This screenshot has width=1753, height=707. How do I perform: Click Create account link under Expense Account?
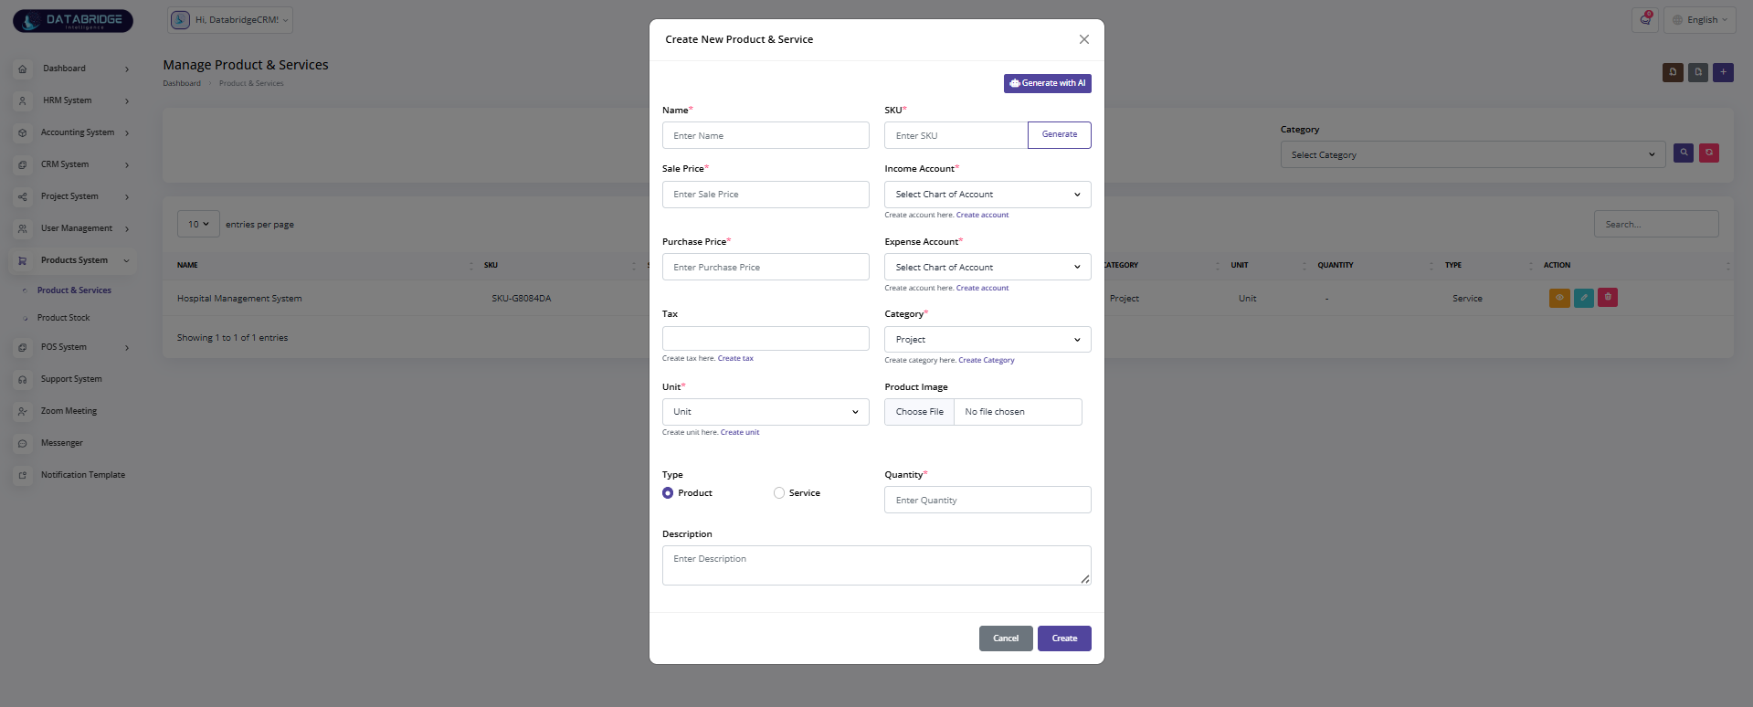982,289
